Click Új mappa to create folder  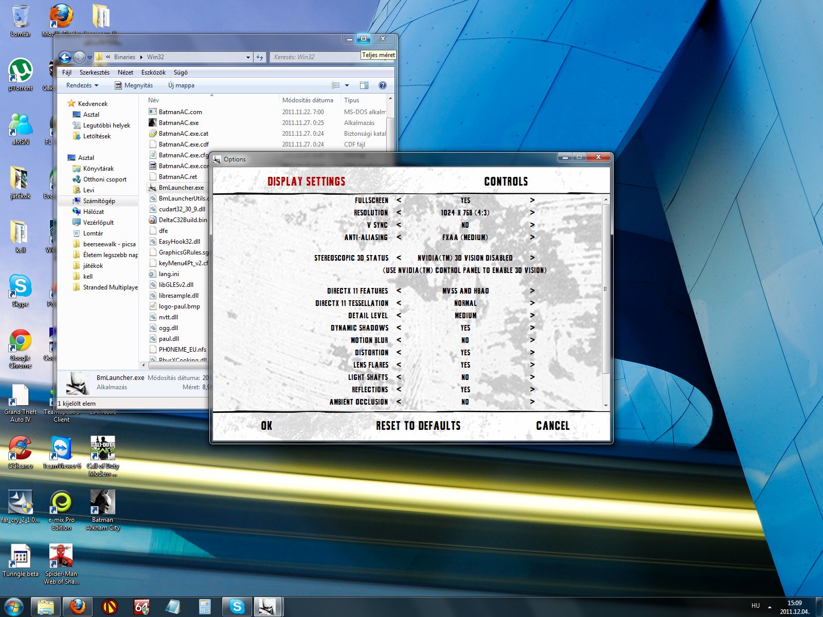(x=181, y=85)
